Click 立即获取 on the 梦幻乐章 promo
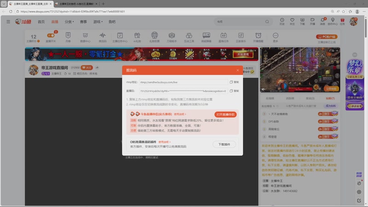The width and height of the screenshot is (368, 207). click(x=355, y=106)
